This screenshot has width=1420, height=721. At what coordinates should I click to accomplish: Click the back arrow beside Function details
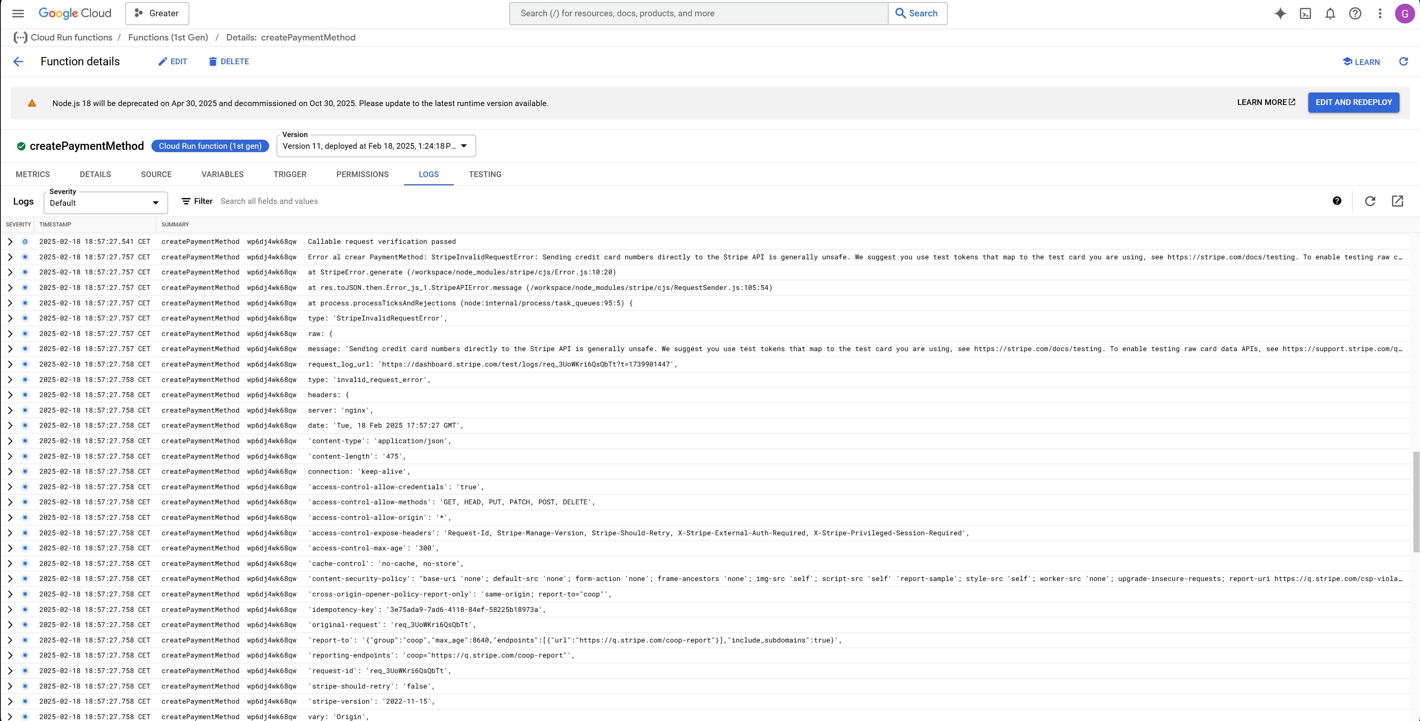[18, 62]
